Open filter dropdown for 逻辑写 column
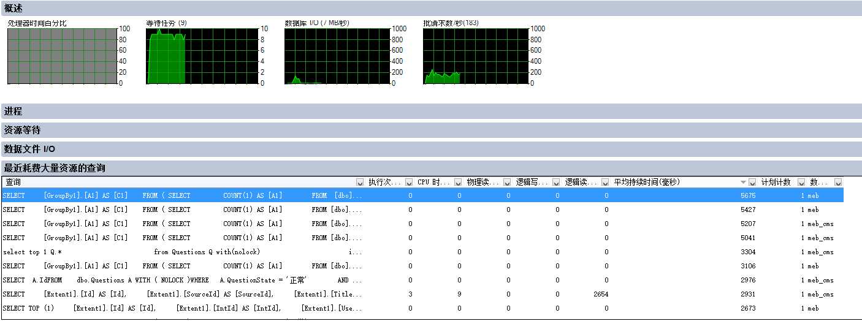This screenshot has height=321, width=862. (x=556, y=183)
